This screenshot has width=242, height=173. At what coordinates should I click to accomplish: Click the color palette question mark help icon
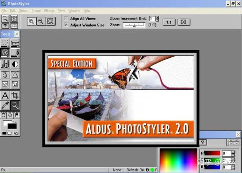[x=203, y=142]
